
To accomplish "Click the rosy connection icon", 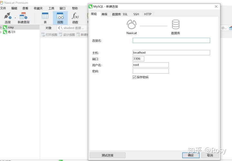I will pos(5,27).
